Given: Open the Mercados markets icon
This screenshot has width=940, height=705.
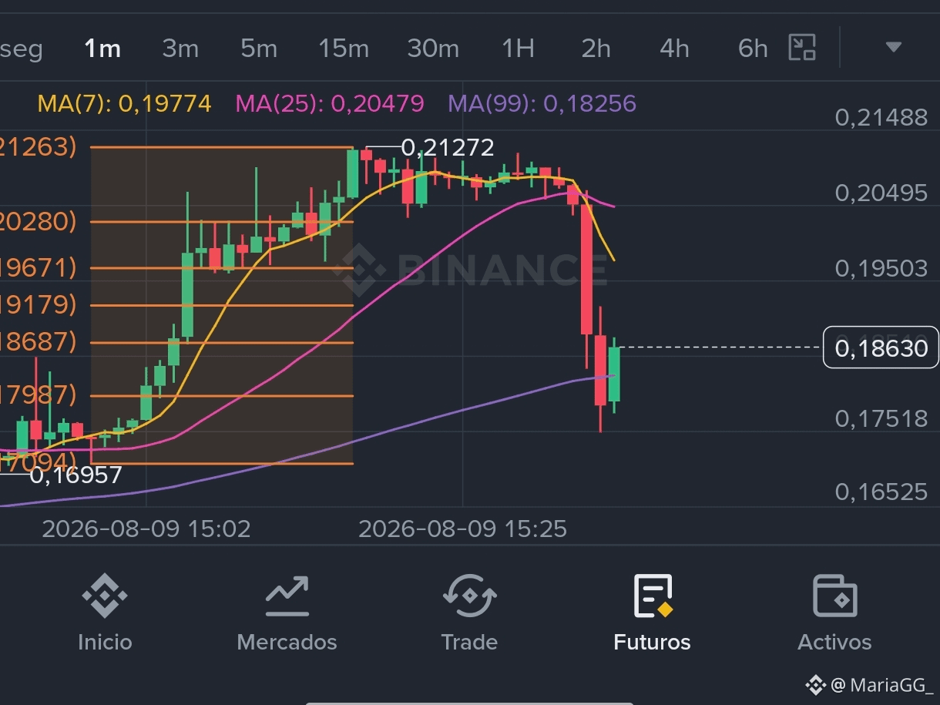Looking at the screenshot, I should pyautogui.click(x=287, y=596).
